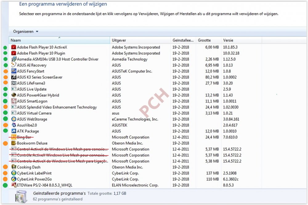The width and height of the screenshot is (308, 205).
Task: Select the ASUS K3 Series ScreenSaver icon
Action: coord(14,77)
